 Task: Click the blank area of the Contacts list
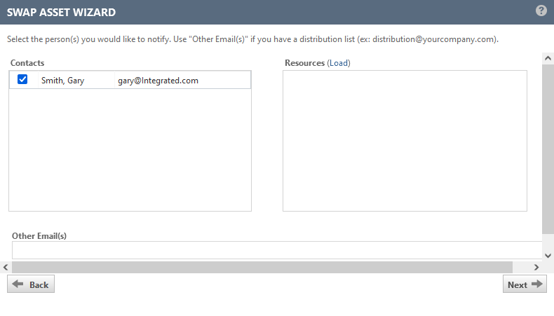point(130,149)
